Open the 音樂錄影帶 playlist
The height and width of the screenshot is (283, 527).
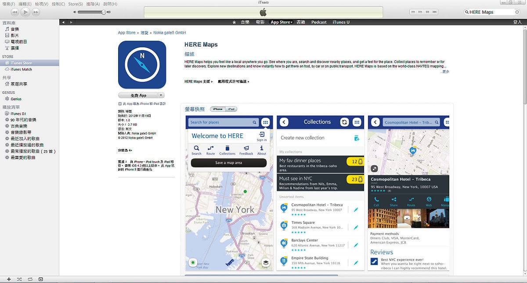pos(21,132)
